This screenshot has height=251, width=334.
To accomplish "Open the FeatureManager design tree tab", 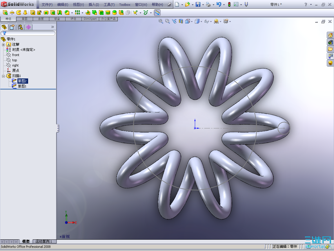I will pos(4,27).
